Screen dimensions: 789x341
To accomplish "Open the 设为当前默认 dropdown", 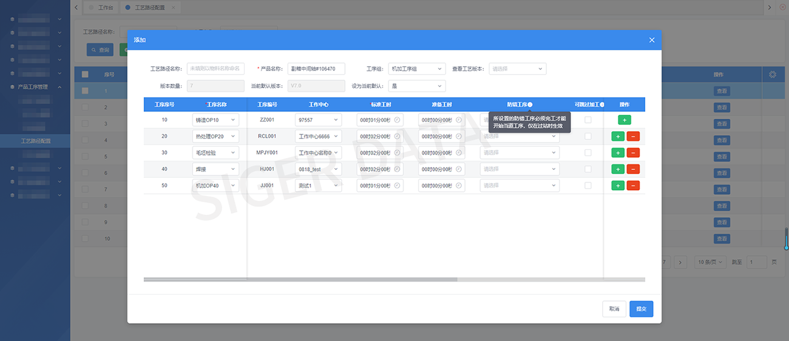I will [416, 86].
